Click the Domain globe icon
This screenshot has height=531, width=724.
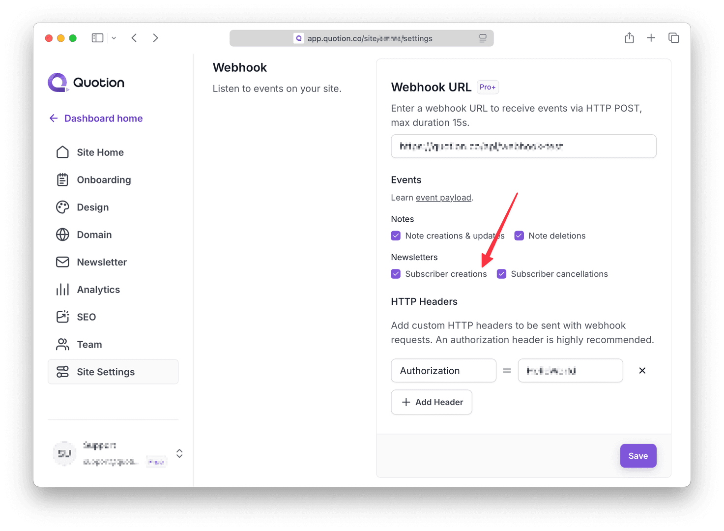[x=62, y=235]
